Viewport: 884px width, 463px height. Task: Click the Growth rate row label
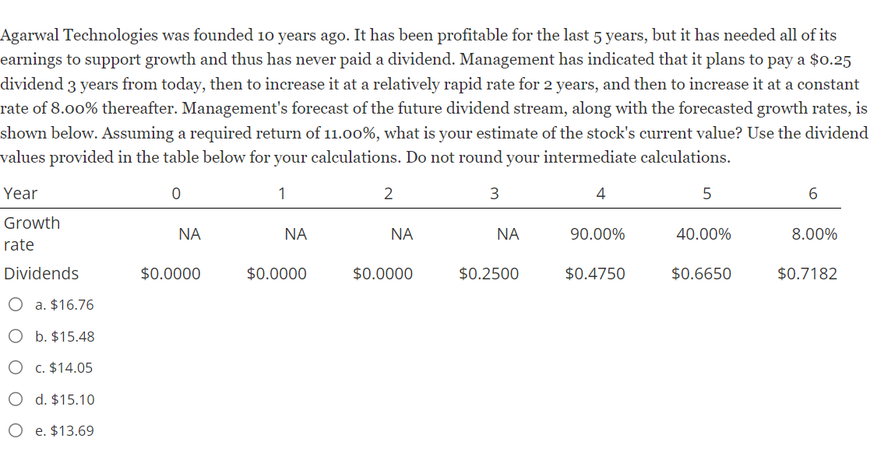(x=33, y=233)
